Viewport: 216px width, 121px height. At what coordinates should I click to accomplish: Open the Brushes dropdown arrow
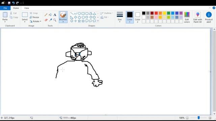pyautogui.click(x=63, y=22)
